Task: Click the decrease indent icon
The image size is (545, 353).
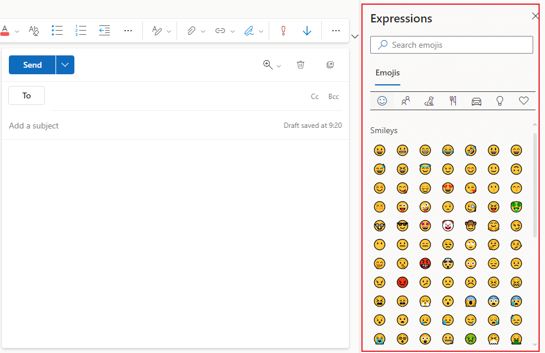Action: click(105, 31)
